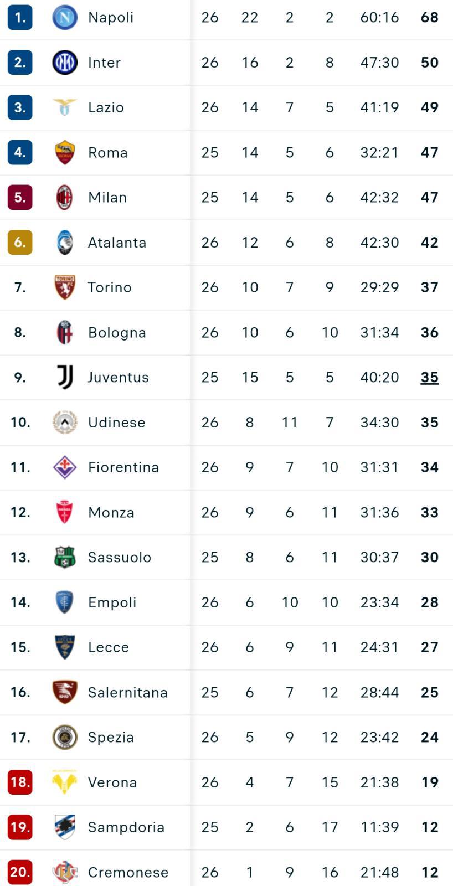
Task: Open the Lazio eagle crest
Action: click(x=65, y=107)
